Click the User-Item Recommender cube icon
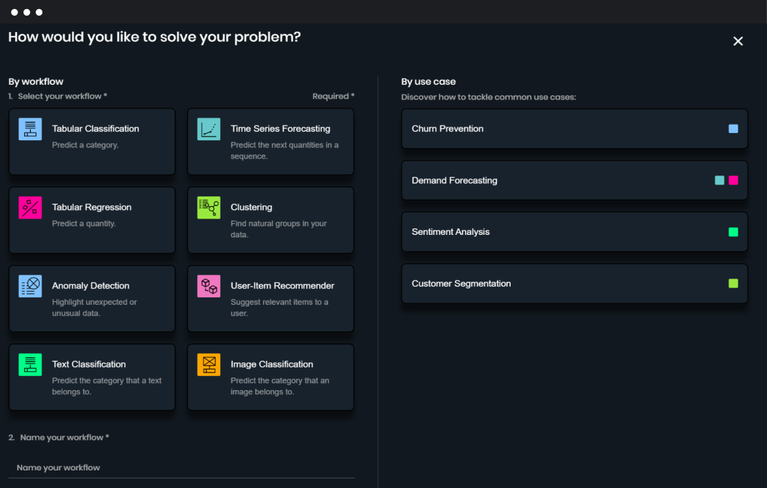This screenshot has width=767, height=488. tap(209, 286)
